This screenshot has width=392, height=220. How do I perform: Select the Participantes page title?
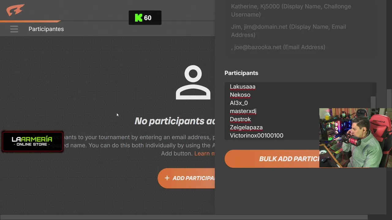pos(46,29)
